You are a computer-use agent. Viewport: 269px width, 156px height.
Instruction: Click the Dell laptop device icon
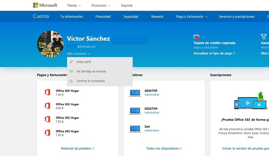135,129
